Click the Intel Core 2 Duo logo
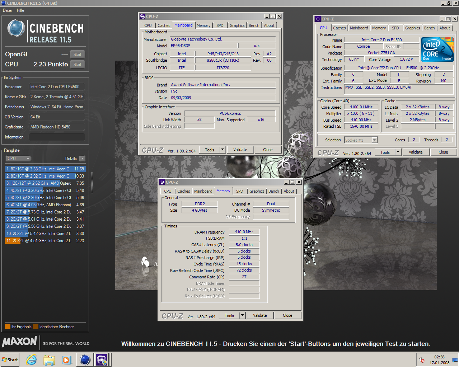Image resolution: width=459 pixels, height=367 pixels. tap(437, 50)
